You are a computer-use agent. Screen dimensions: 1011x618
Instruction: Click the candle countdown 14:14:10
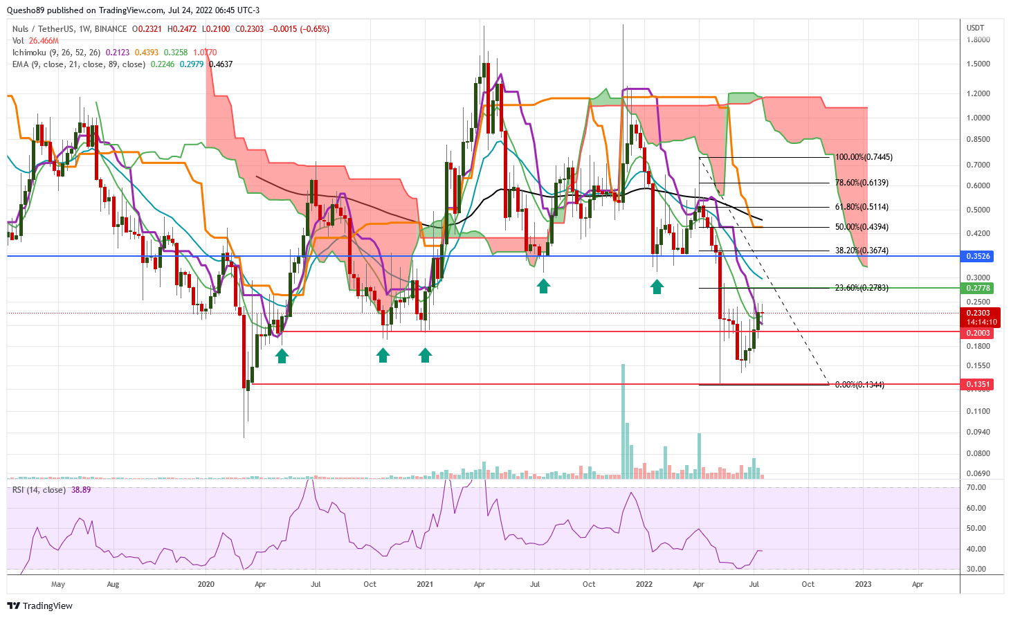click(981, 322)
